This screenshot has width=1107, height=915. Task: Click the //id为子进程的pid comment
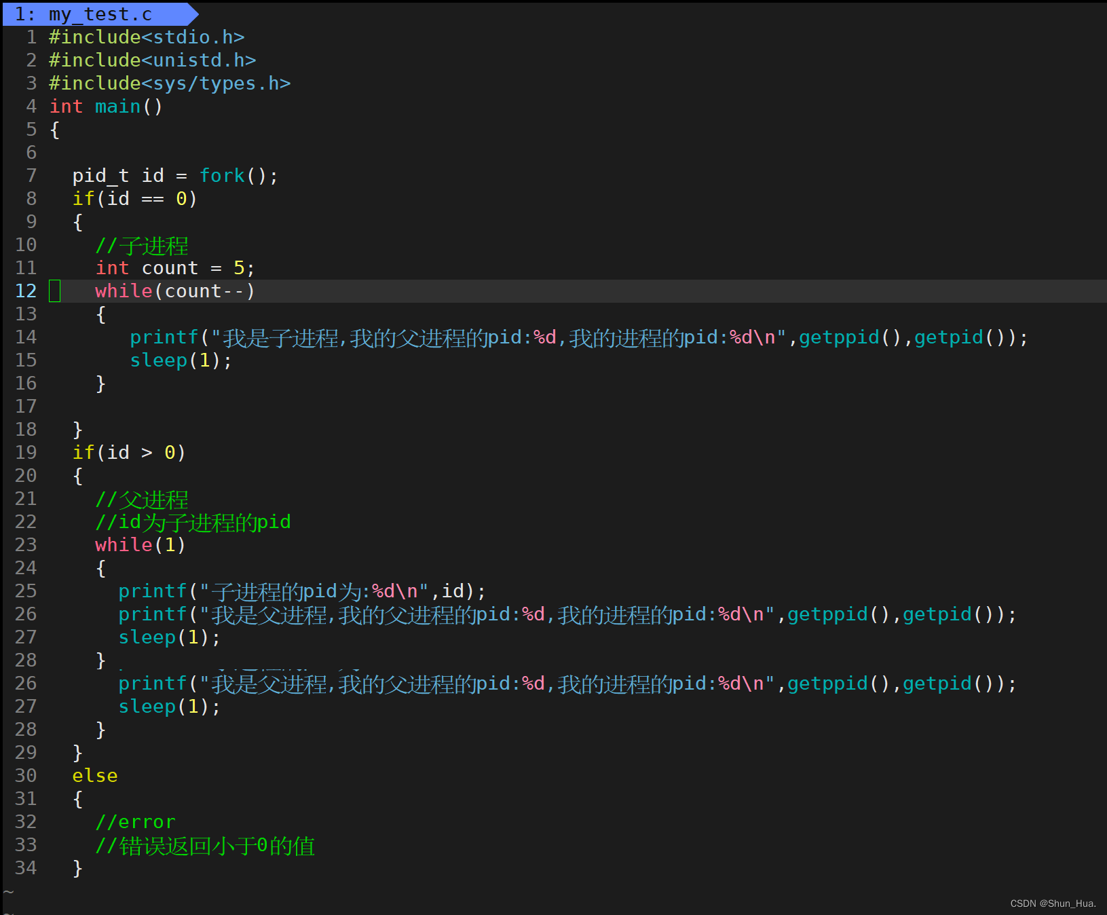[193, 522]
